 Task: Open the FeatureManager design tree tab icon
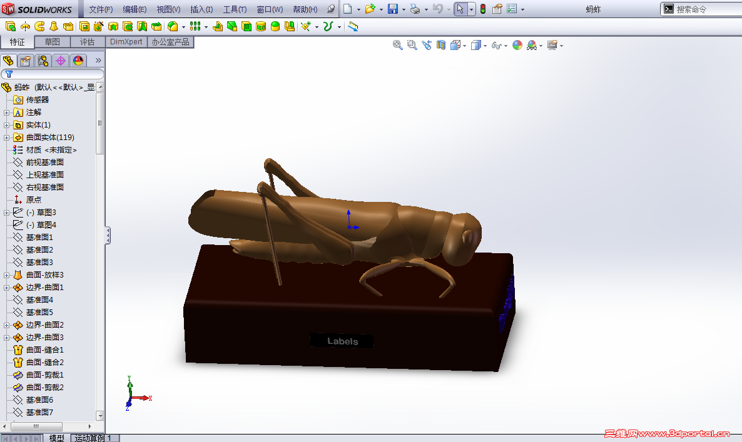click(x=8, y=61)
